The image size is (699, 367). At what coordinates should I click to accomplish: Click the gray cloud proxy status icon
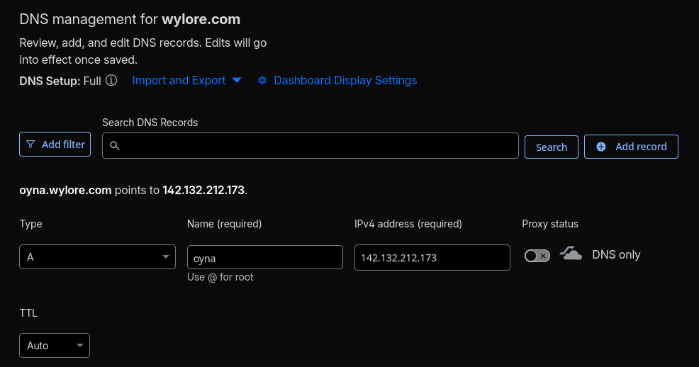click(x=571, y=254)
